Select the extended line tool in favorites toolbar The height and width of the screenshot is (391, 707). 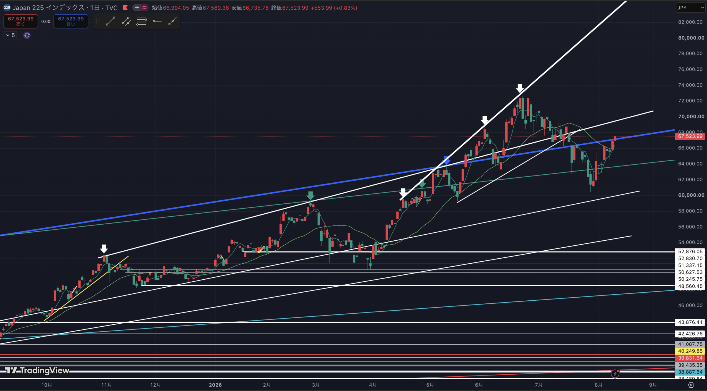coord(172,21)
